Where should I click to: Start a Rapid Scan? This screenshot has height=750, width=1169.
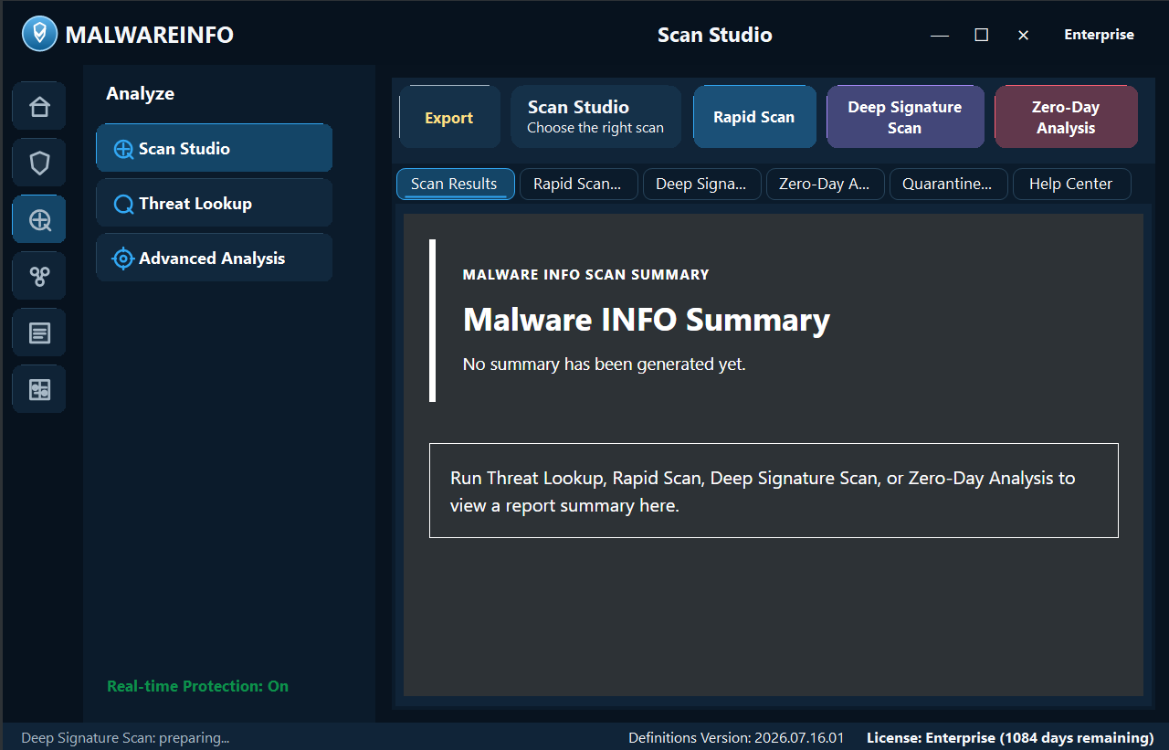click(754, 117)
